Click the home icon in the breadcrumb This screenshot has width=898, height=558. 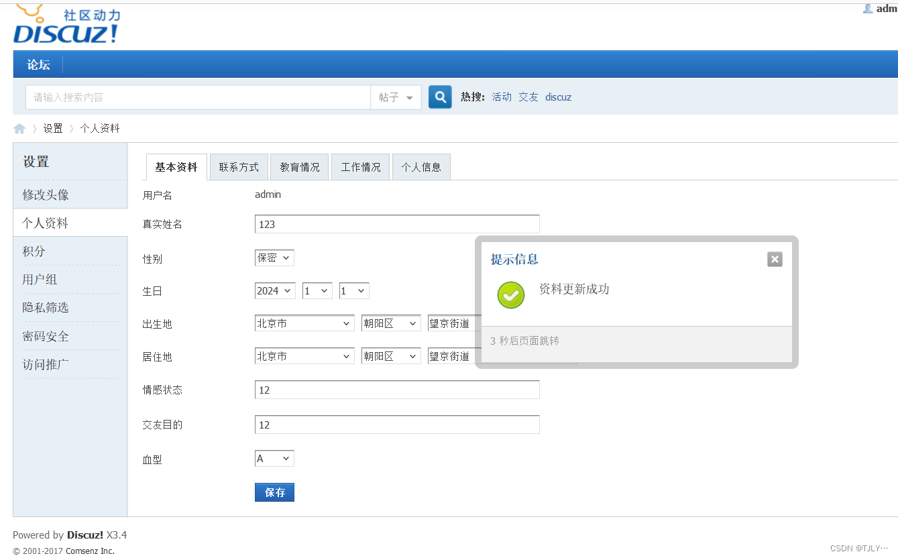tap(19, 128)
